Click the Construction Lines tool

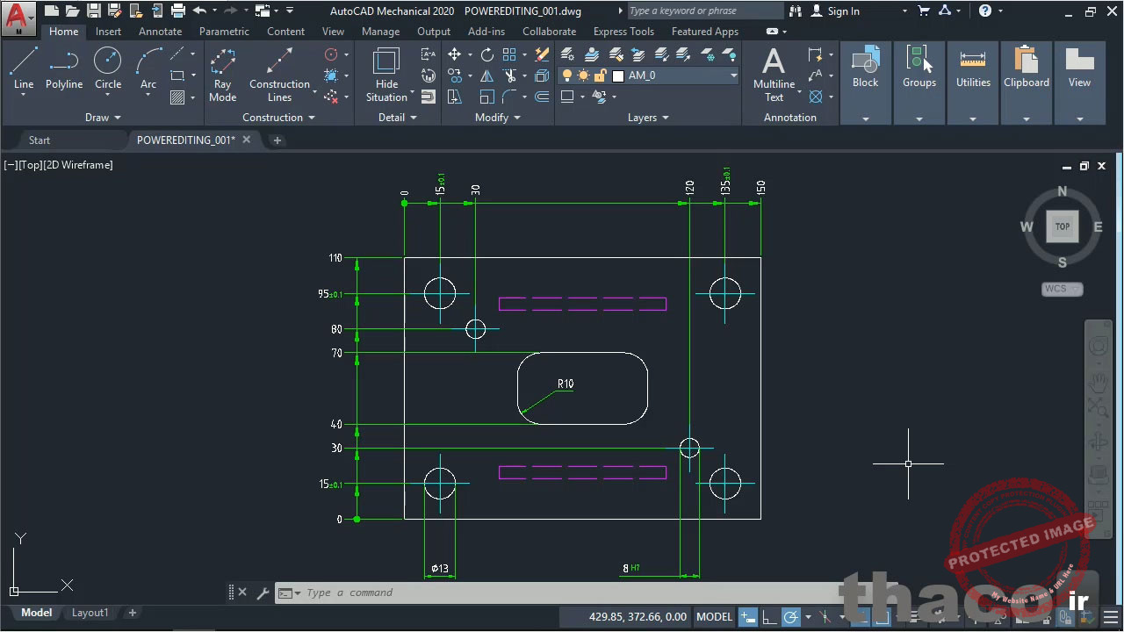click(279, 75)
